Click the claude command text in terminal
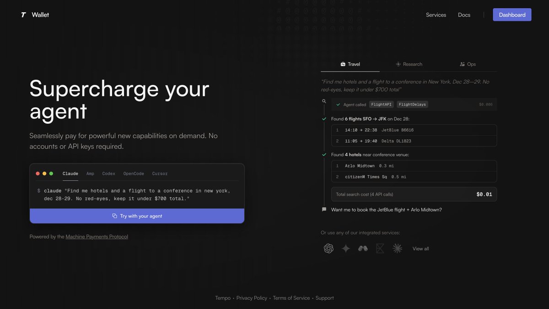This screenshot has width=549, height=309. [x=137, y=194]
